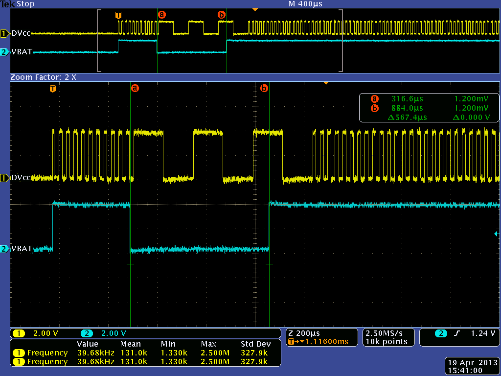The height and width of the screenshot is (376, 501).
Task: Select cursor a marker in the overview strip
Action: click(x=162, y=15)
